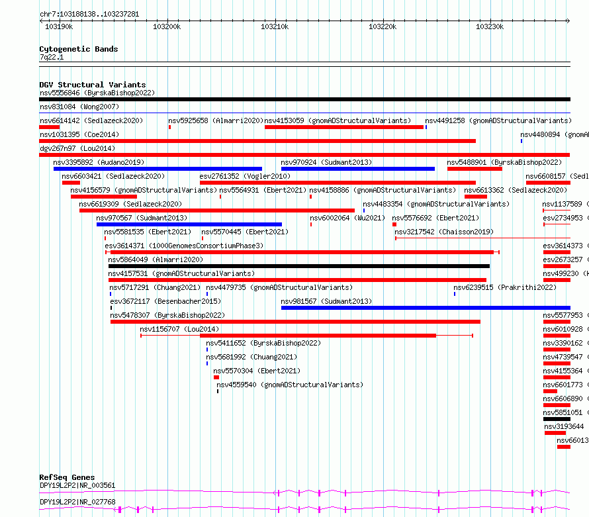
Task: Click nsv3217542 (Chaisson2019) label
Action: [444, 232]
